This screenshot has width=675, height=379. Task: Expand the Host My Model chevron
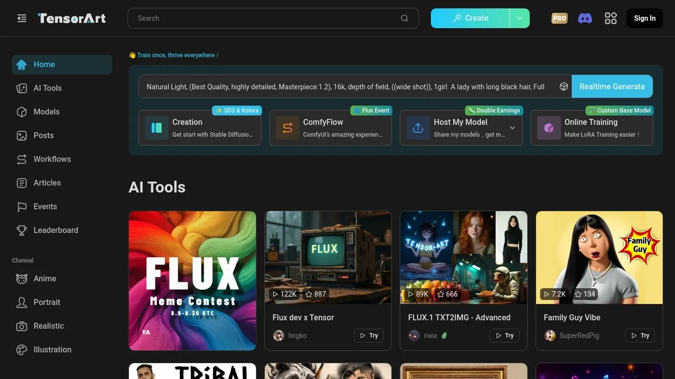point(512,128)
